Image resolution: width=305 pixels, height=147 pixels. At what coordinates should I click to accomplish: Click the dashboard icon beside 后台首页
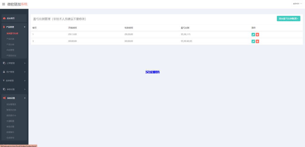pos(4,18)
